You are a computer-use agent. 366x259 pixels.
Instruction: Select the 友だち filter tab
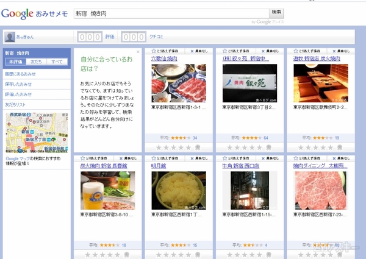(36, 62)
